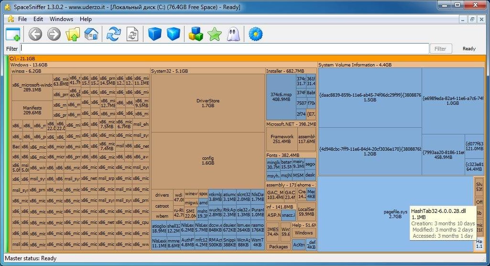490x266 pixels.
Task: Open the Help menu
Action: pos(86,19)
